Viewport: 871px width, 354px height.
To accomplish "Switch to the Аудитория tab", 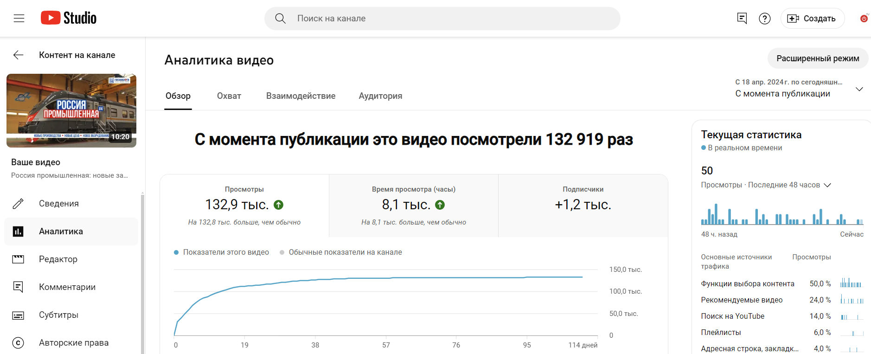I will (380, 96).
